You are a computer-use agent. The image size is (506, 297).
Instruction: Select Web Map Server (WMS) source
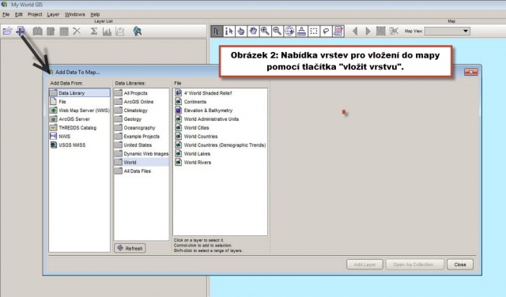coord(79,111)
